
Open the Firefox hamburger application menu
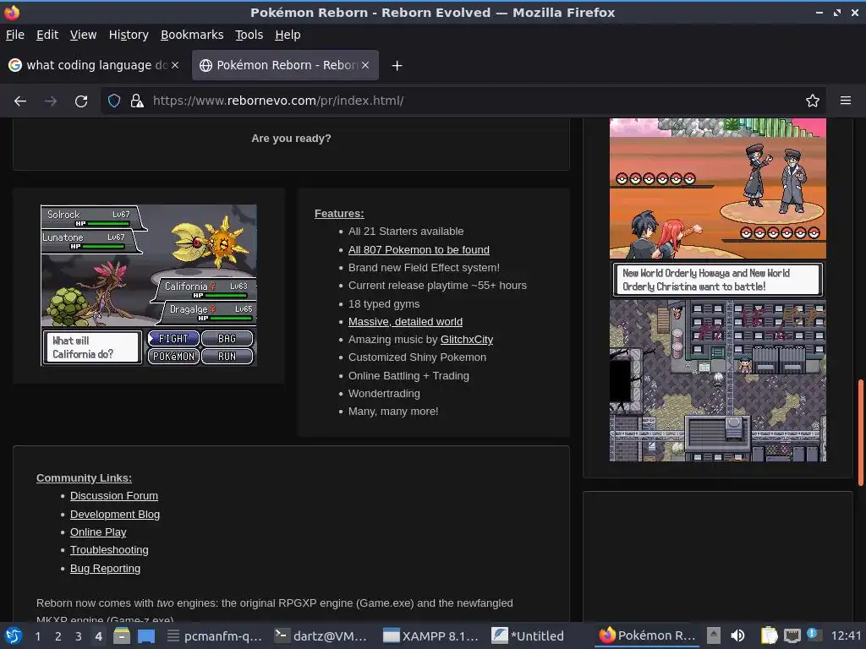click(x=846, y=101)
